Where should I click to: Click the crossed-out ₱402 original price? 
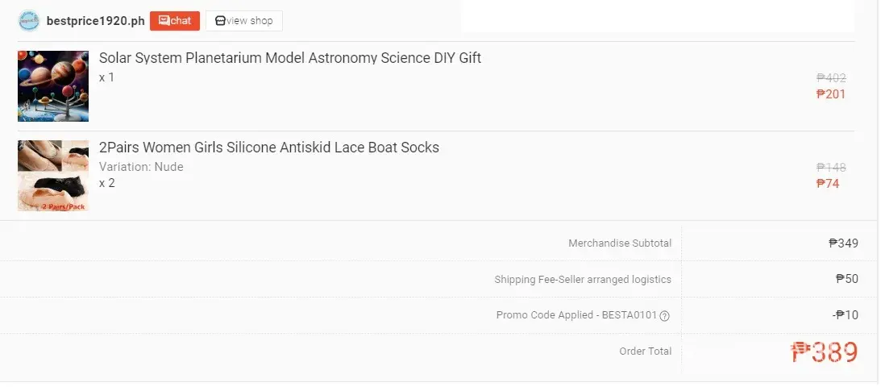831,78
